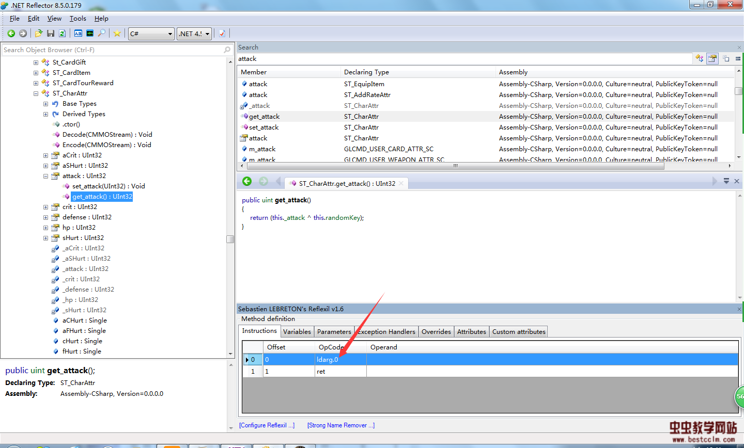Screen dimensions: 744x448
Task: Sort results by Declaring Type column
Action: pyautogui.click(x=418, y=72)
